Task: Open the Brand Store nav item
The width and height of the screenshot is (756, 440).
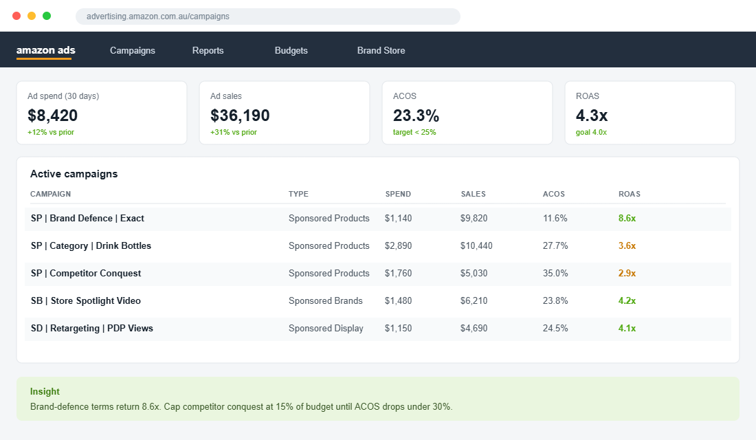Action: tap(381, 51)
